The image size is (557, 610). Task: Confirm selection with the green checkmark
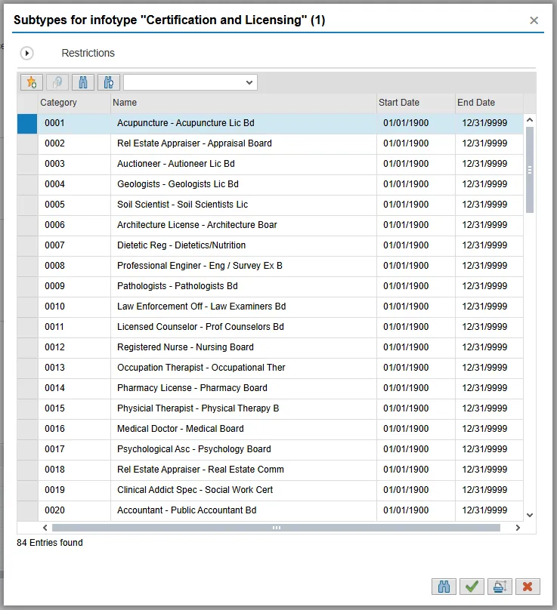point(472,587)
